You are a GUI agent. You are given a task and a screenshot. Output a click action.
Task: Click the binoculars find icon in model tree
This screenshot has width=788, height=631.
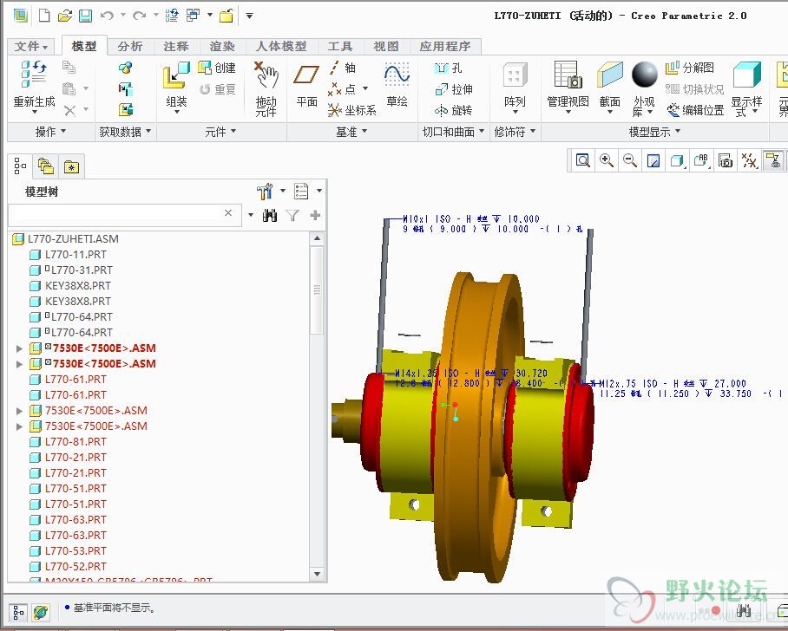coord(270,216)
